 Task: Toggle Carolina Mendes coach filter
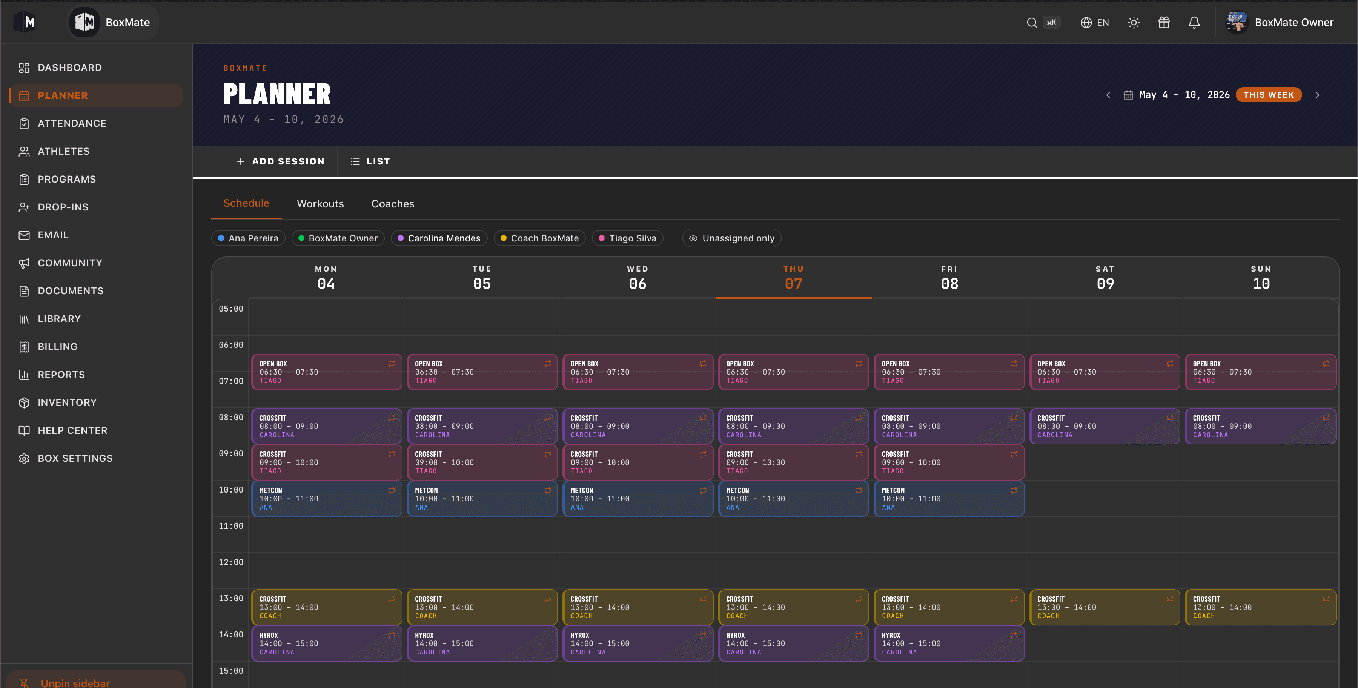[x=439, y=238]
